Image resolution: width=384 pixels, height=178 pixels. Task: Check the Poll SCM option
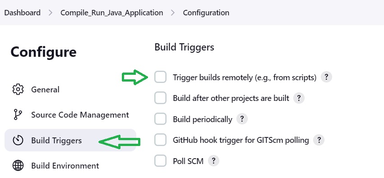[x=160, y=160]
